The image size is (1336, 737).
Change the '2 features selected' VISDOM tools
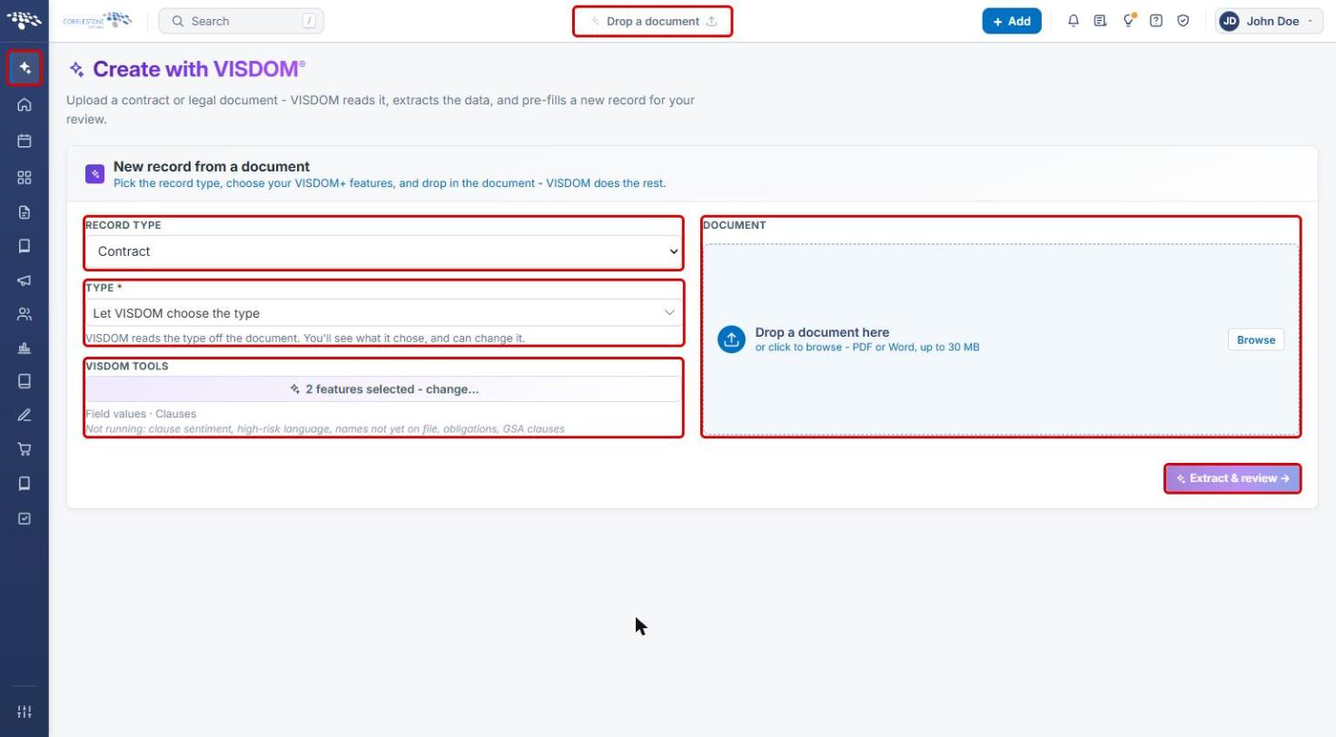click(x=383, y=389)
